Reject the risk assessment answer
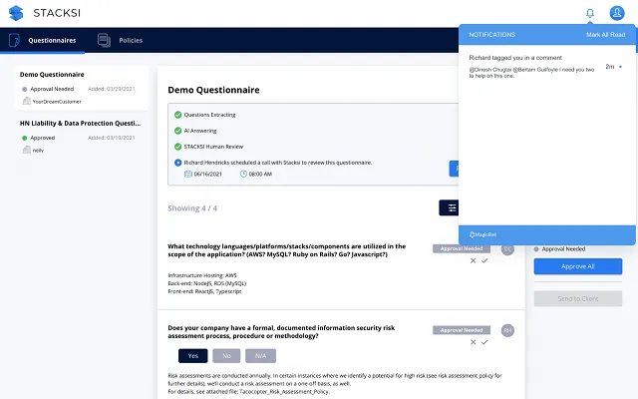 473,342
